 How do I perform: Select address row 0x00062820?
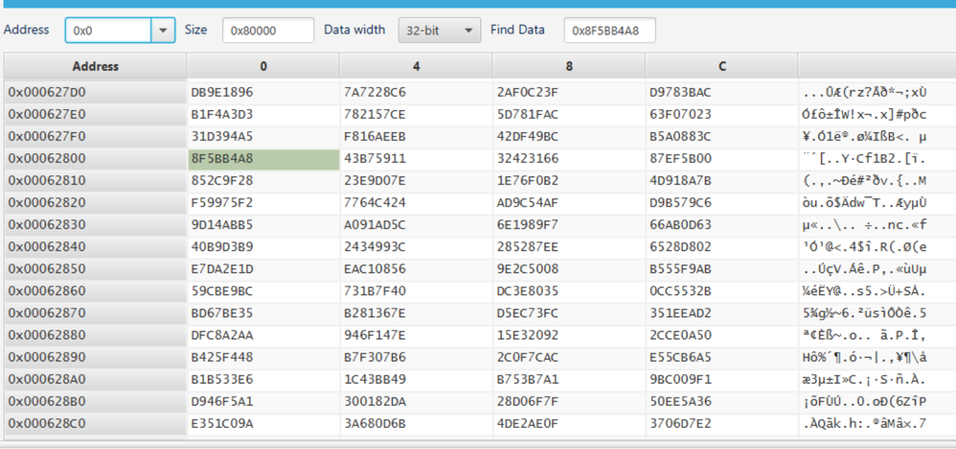(x=96, y=203)
